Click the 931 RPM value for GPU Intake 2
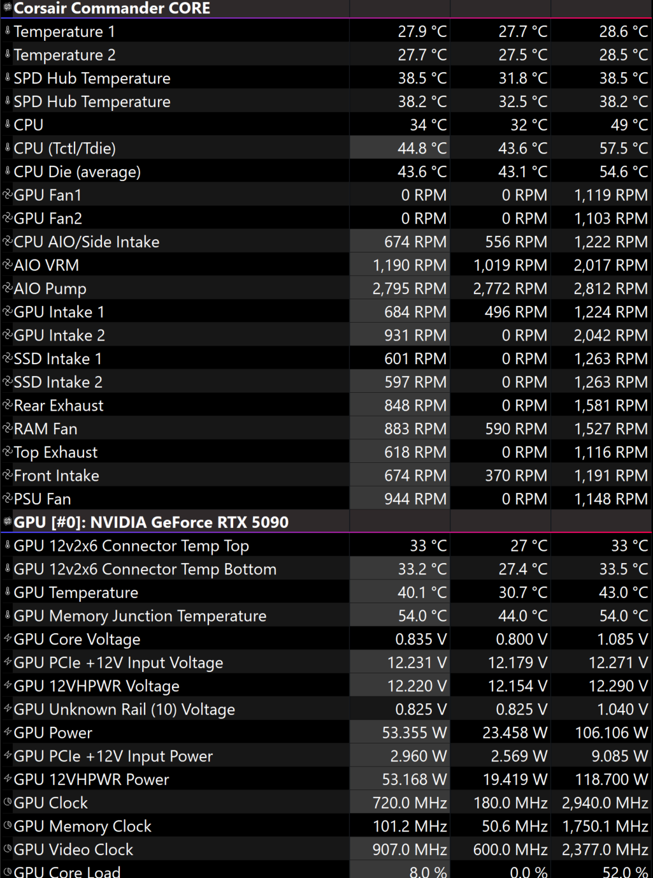This screenshot has width=653, height=878. [415, 335]
